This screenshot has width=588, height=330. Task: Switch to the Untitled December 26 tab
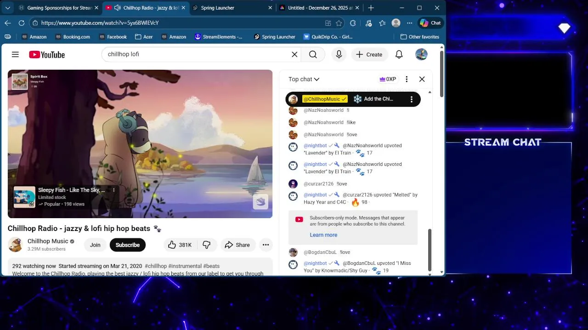320,8
